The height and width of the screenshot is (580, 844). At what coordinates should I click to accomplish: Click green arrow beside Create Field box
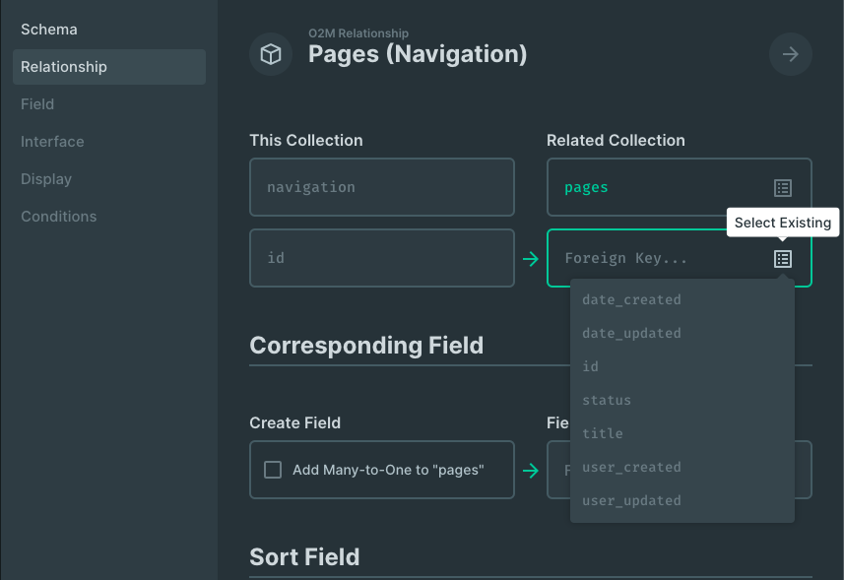(531, 470)
